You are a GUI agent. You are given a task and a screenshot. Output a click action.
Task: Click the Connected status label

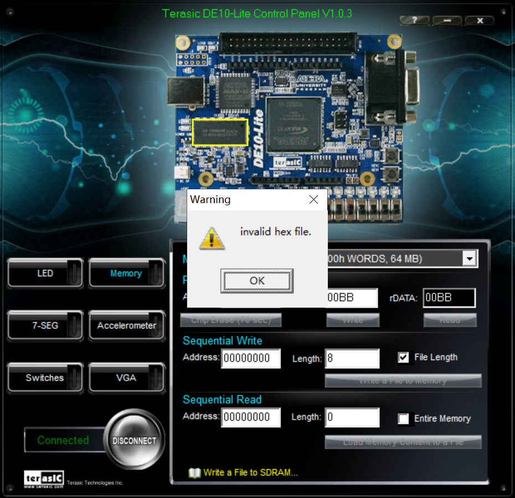(x=63, y=440)
